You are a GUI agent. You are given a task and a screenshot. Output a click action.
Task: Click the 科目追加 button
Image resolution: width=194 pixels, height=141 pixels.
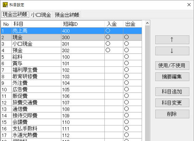point(172,92)
